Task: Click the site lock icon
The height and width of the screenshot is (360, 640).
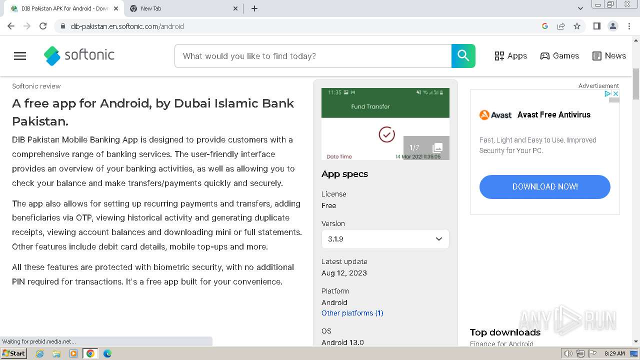Action: (x=62, y=26)
